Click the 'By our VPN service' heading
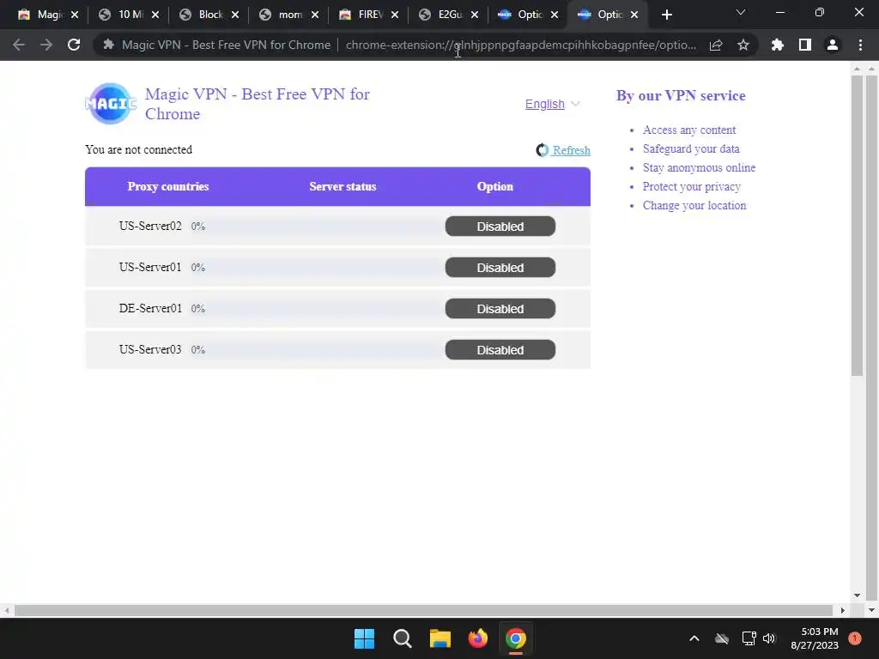879x659 pixels. (681, 96)
